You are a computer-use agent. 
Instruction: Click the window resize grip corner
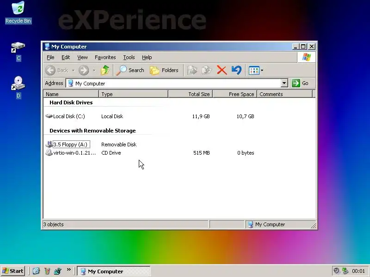[314, 226]
